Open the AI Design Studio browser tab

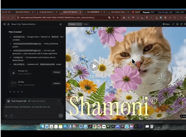[x=46, y=12]
